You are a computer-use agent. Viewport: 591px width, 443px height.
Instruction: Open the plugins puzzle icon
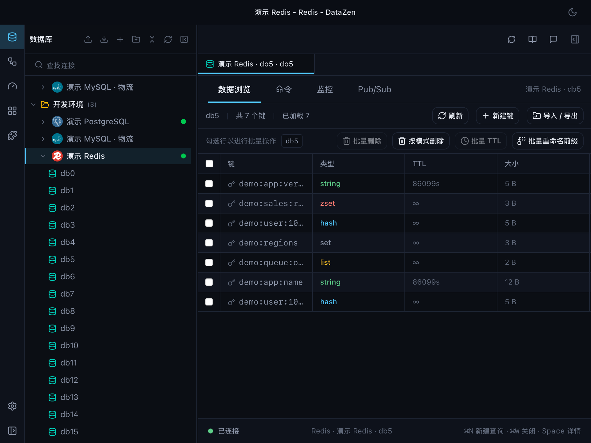tap(12, 135)
